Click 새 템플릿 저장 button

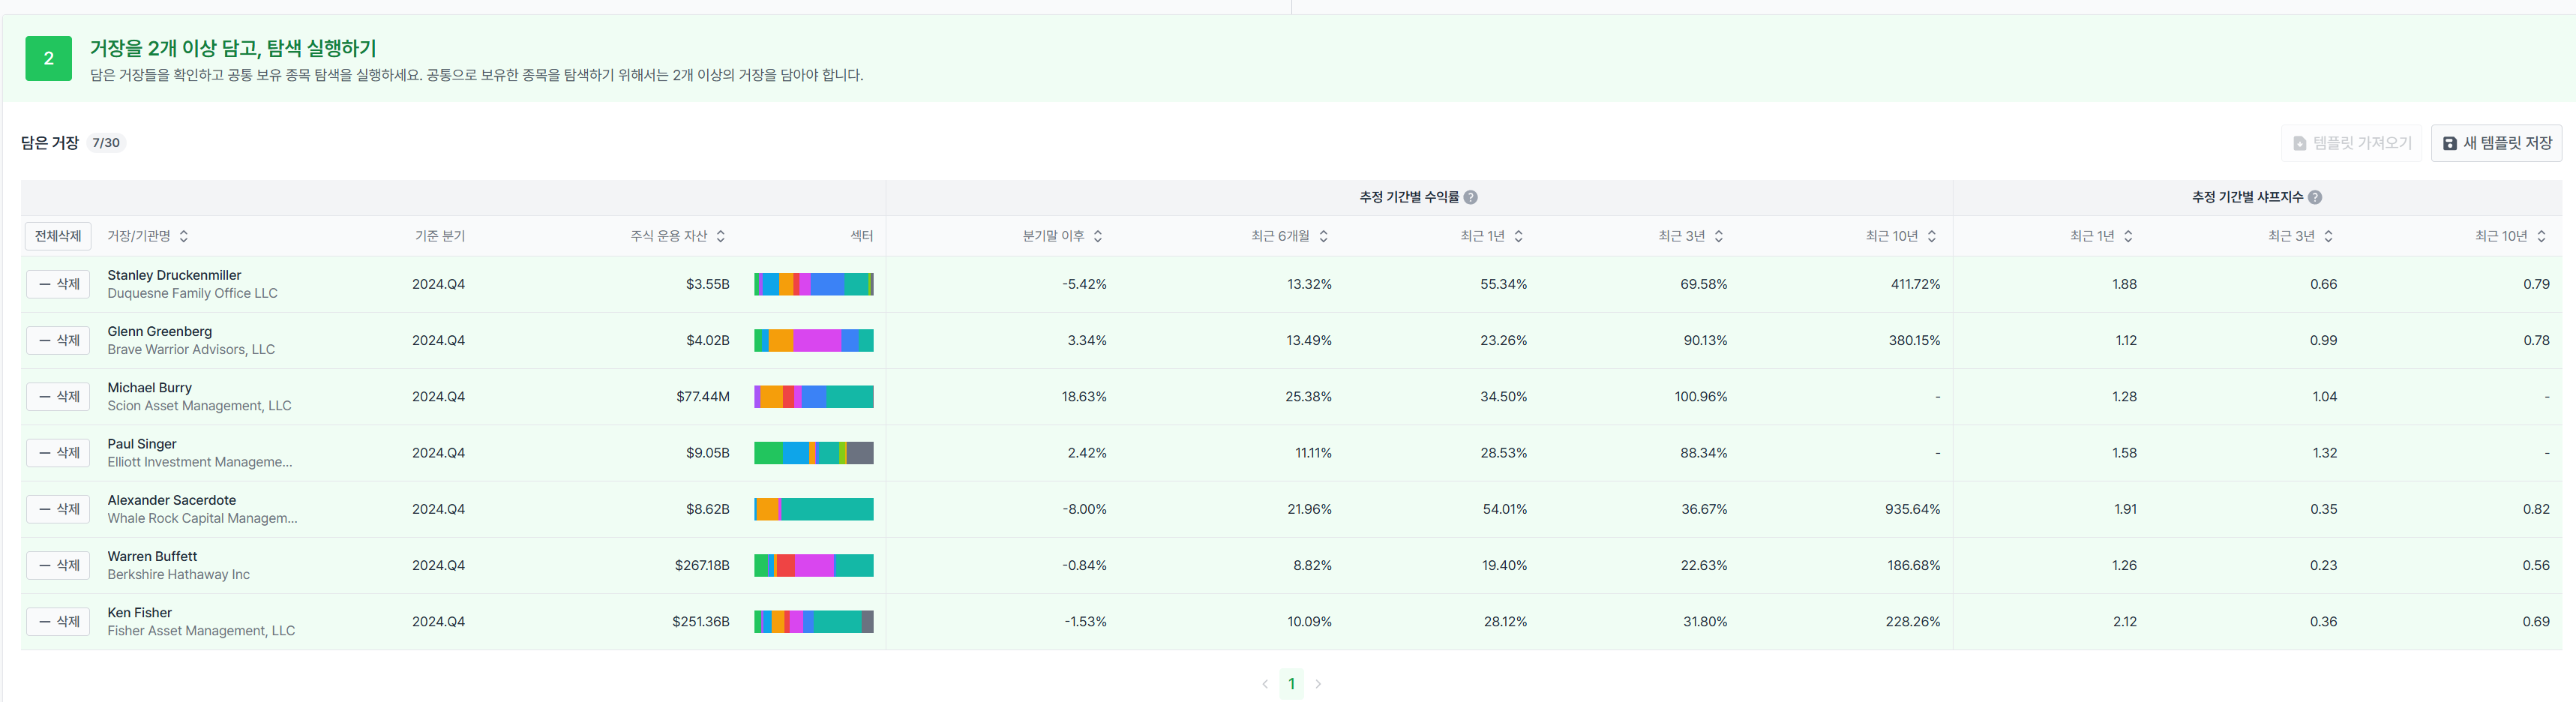tap(2496, 143)
